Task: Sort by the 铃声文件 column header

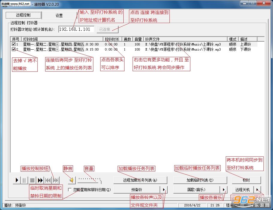Action: (185, 39)
